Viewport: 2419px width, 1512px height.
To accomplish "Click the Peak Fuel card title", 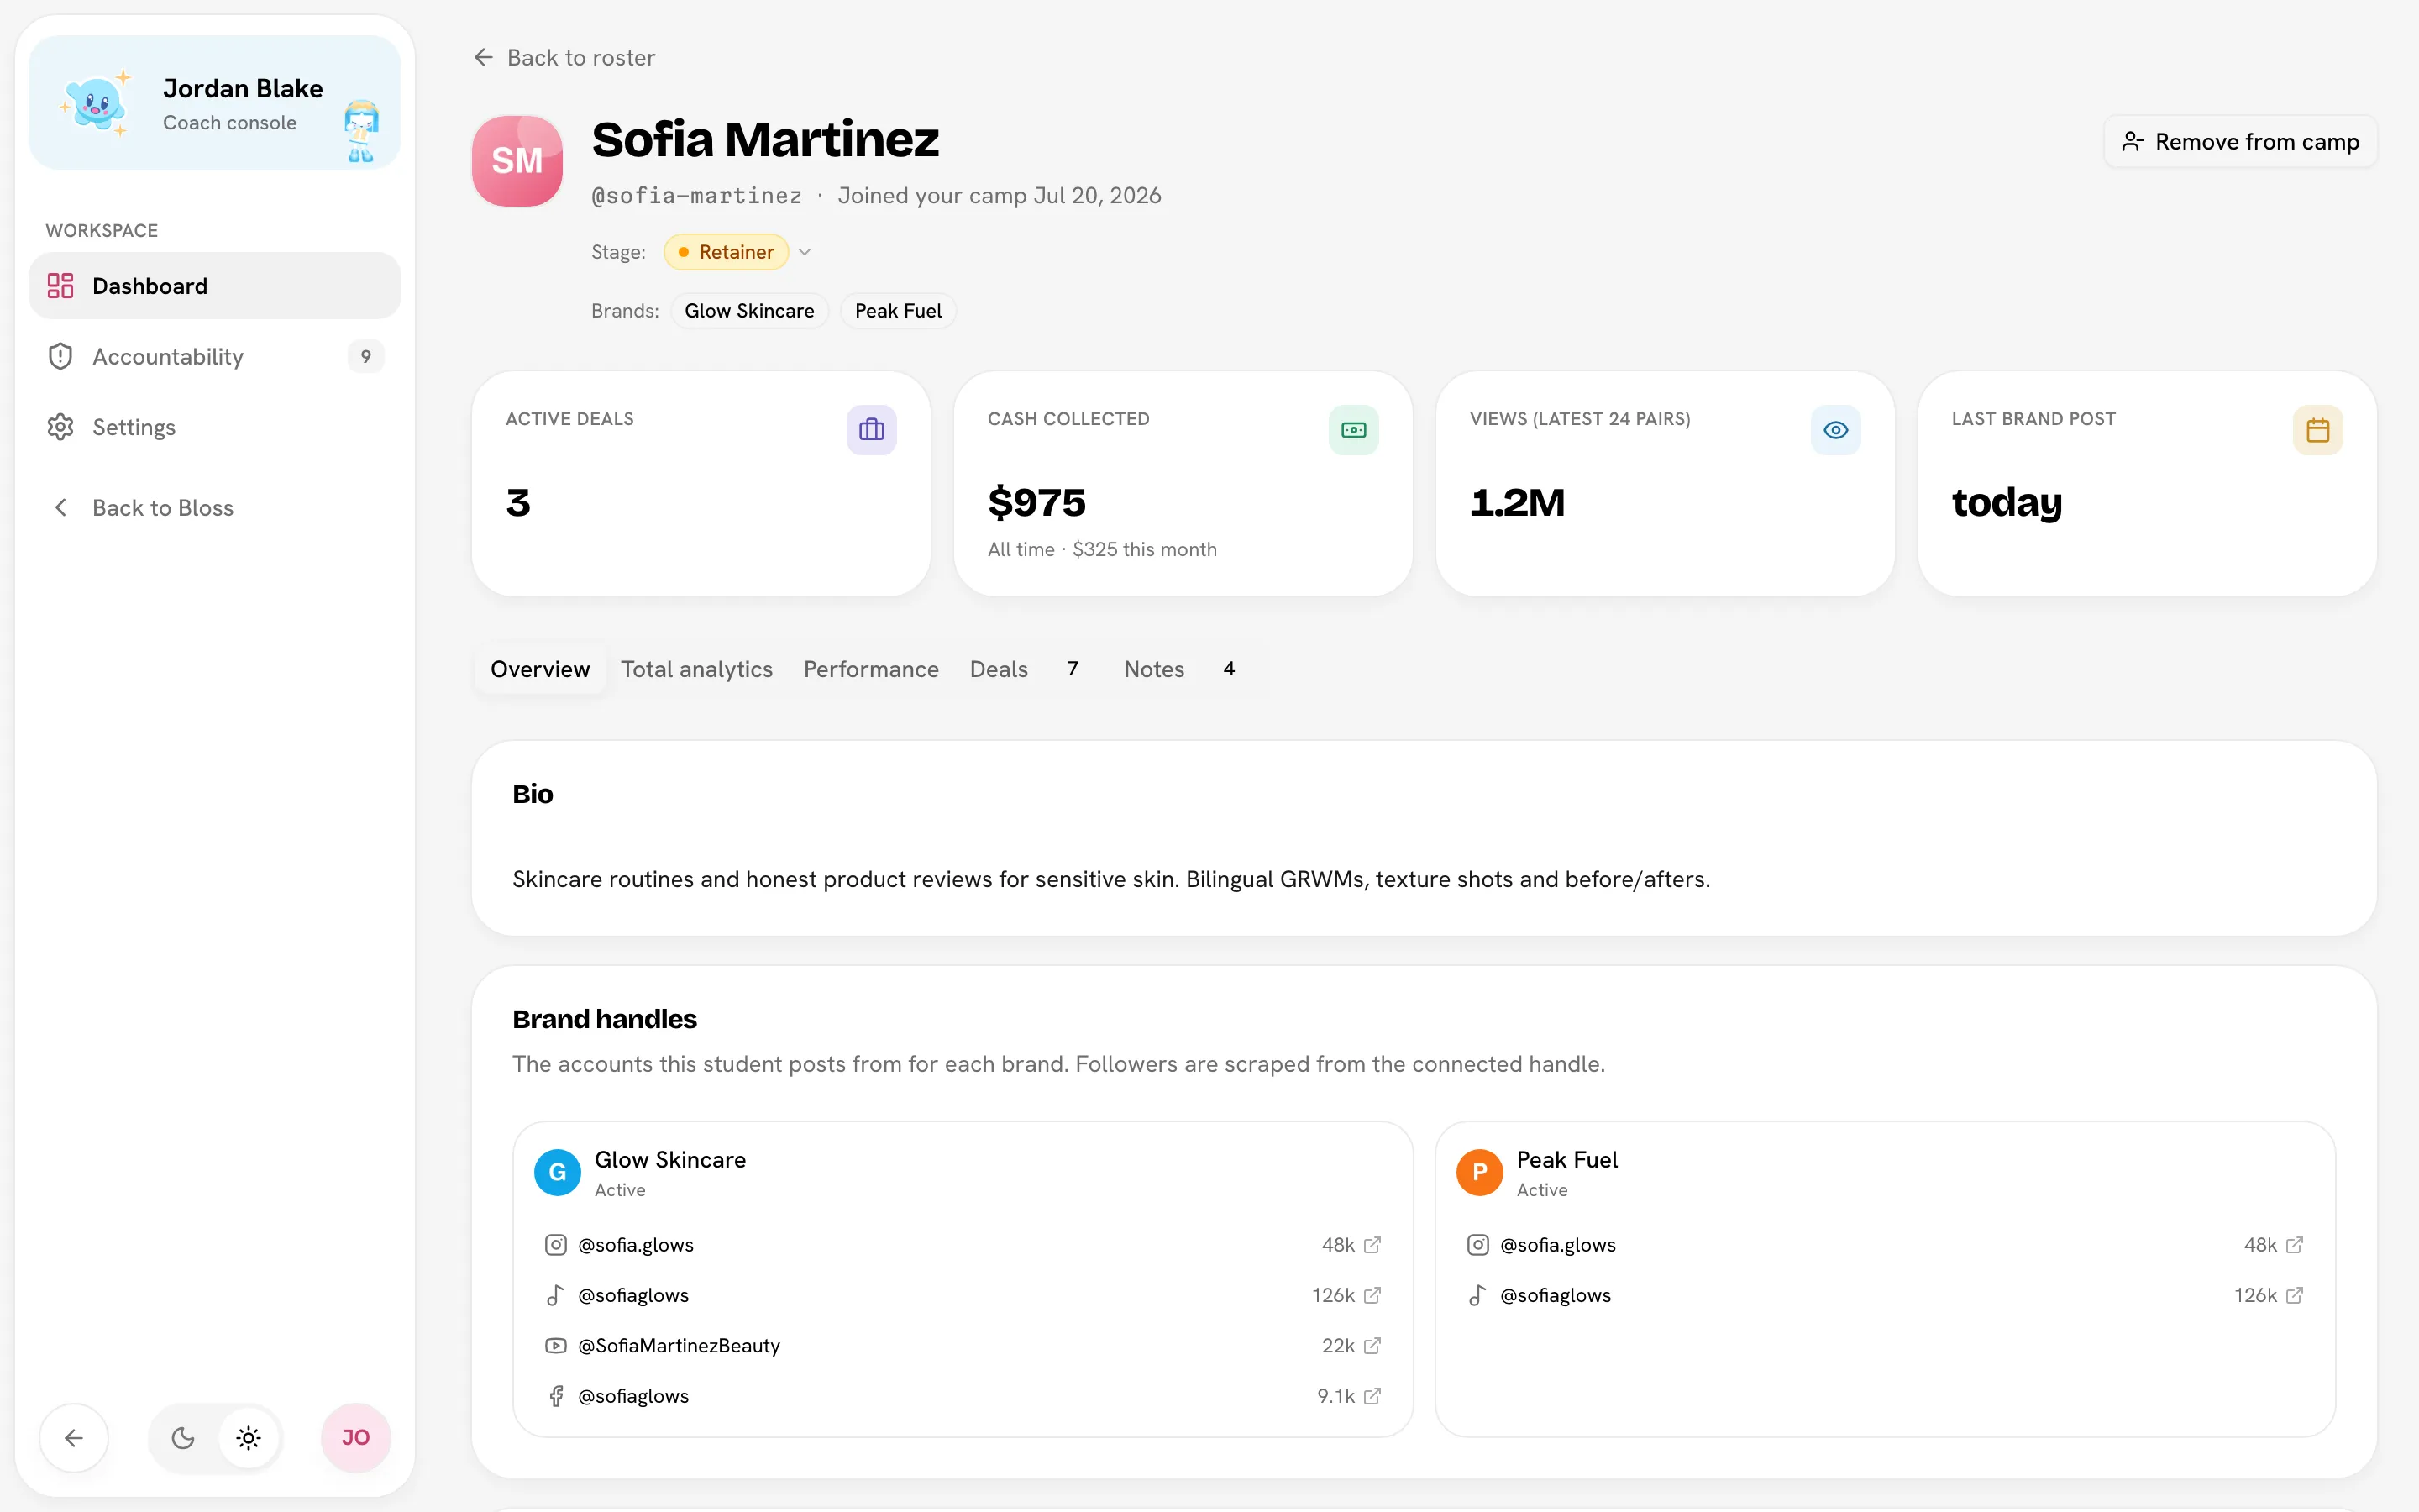I will tap(1566, 1160).
